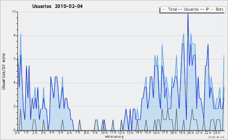Click the '14 h' x-axis label
The width and height of the screenshot is (228, 140).
click(x=139, y=132)
